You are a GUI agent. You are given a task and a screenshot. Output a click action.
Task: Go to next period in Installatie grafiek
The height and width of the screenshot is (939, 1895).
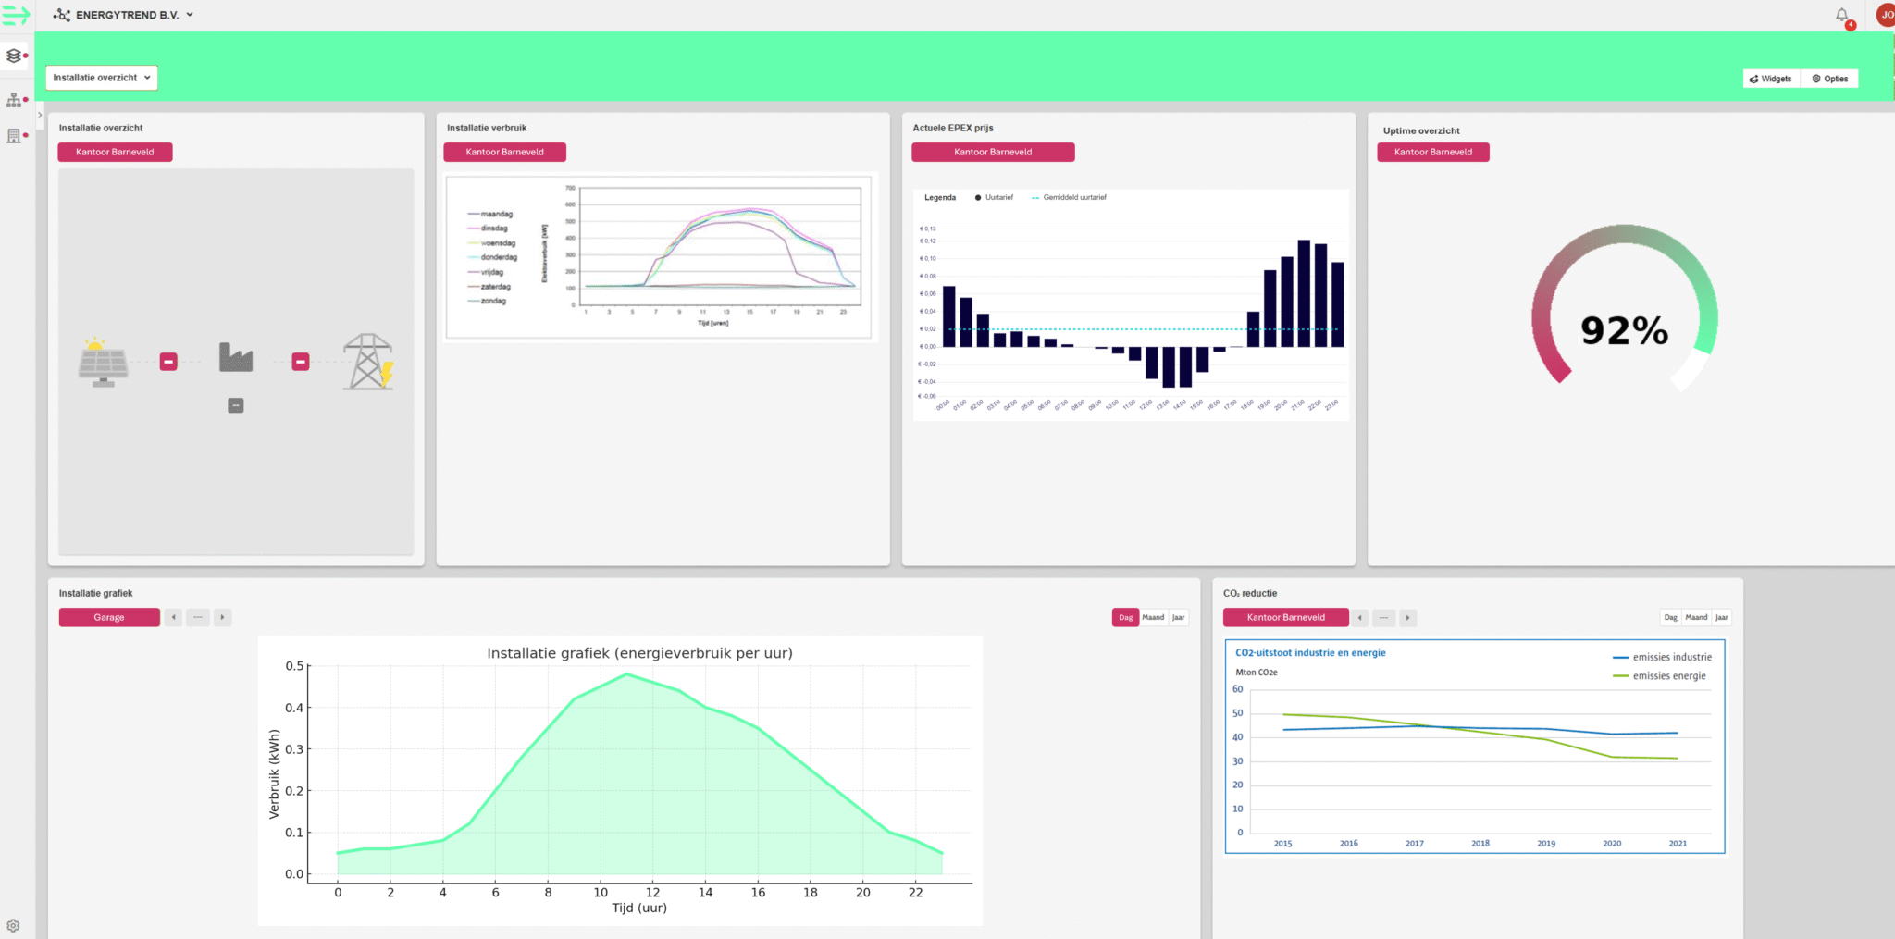(222, 617)
